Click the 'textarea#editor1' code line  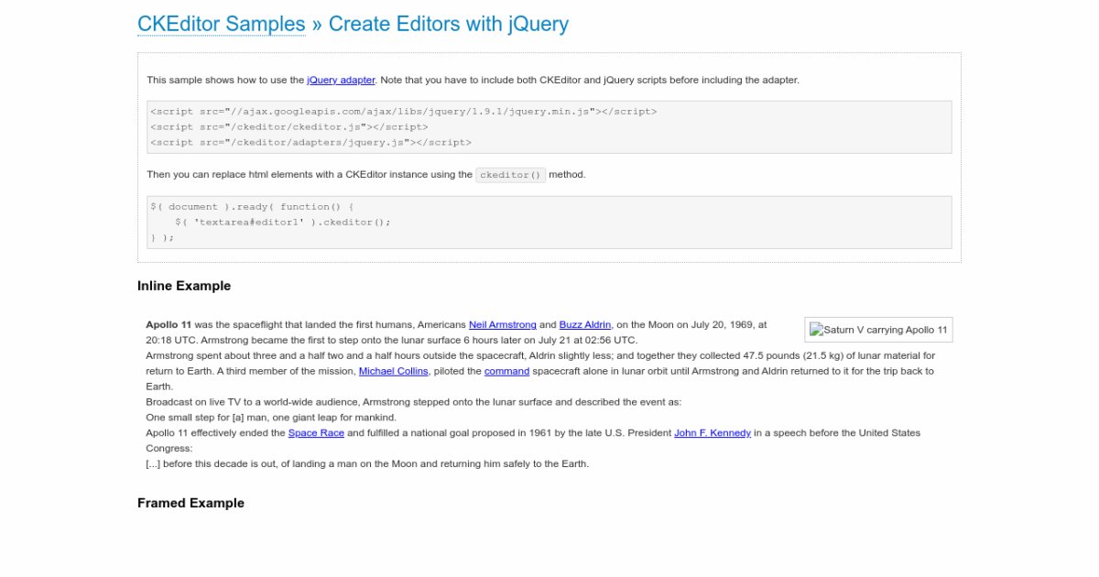pos(282,222)
